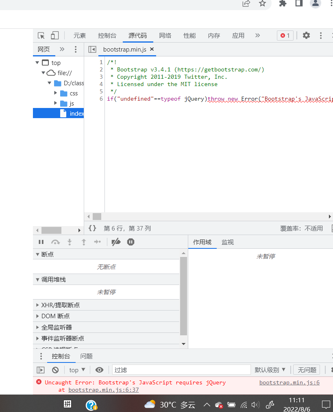Open the 问题 drawer tab

(86, 356)
